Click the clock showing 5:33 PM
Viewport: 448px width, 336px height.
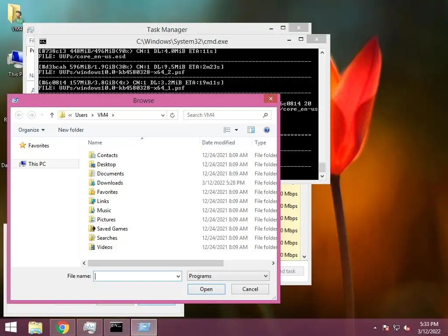click(429, 324)
